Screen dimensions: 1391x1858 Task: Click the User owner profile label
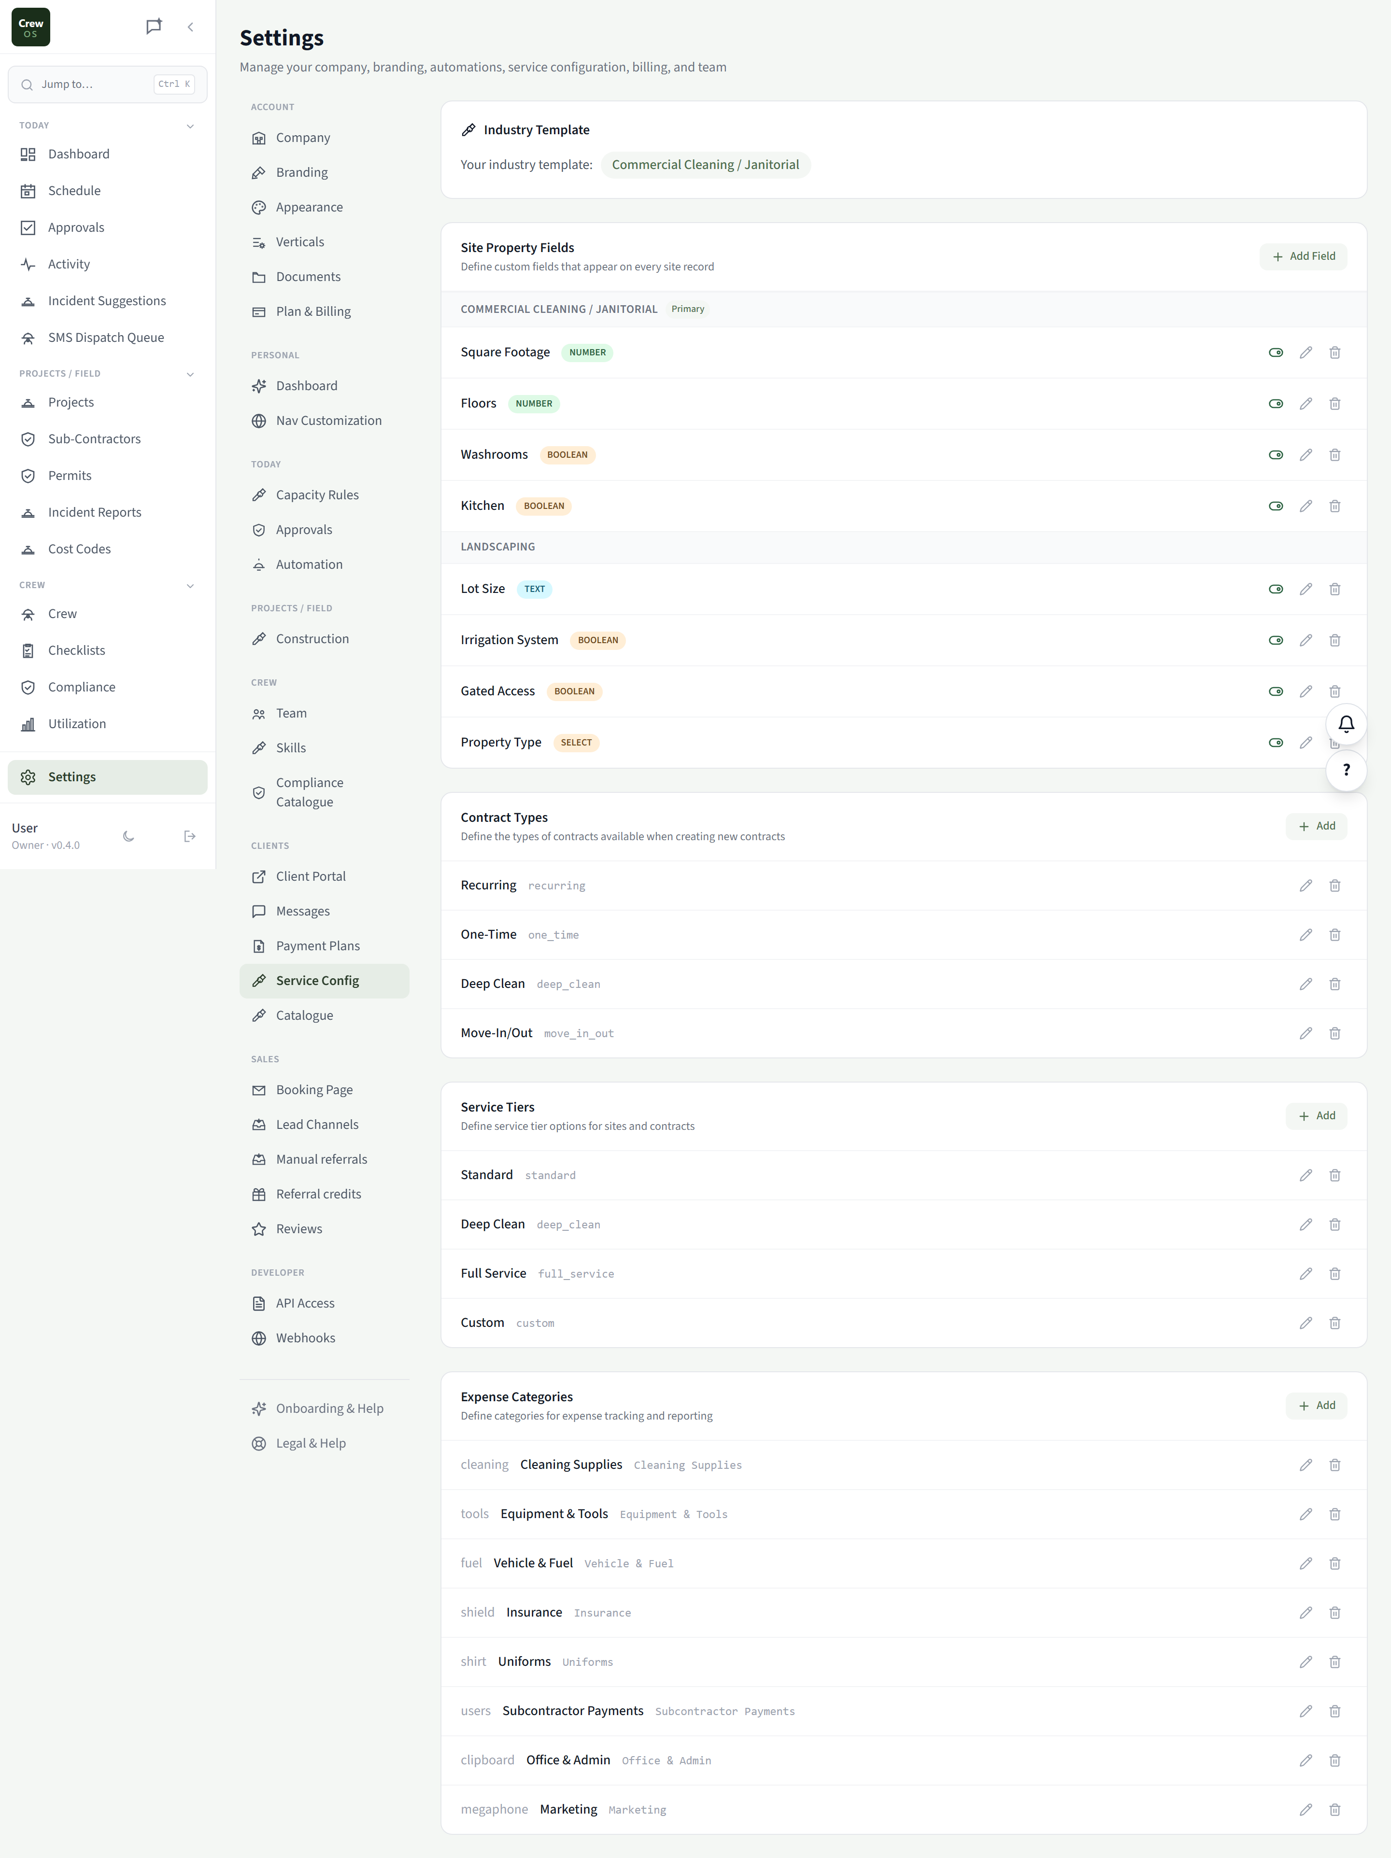click(46, 837)
